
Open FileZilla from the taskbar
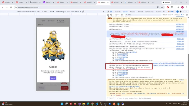(x=71, y=104)
